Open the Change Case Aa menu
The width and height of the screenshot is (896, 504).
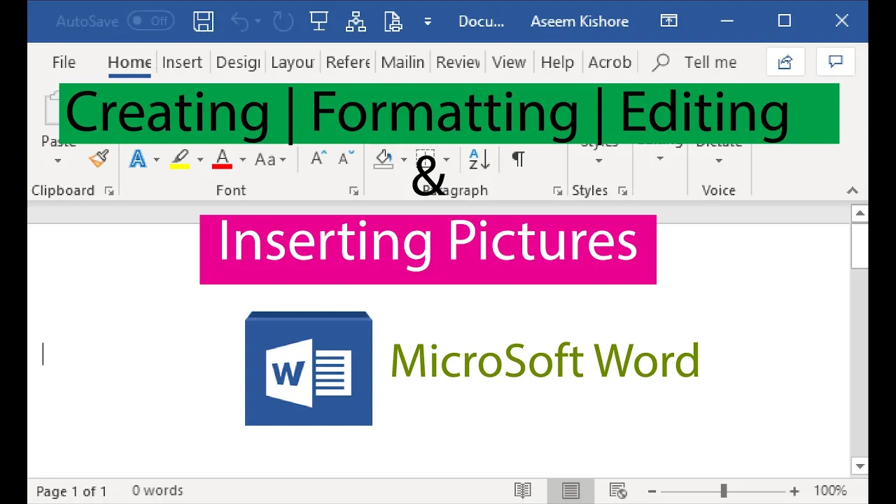pyautogui.click(x=270, y=160)
